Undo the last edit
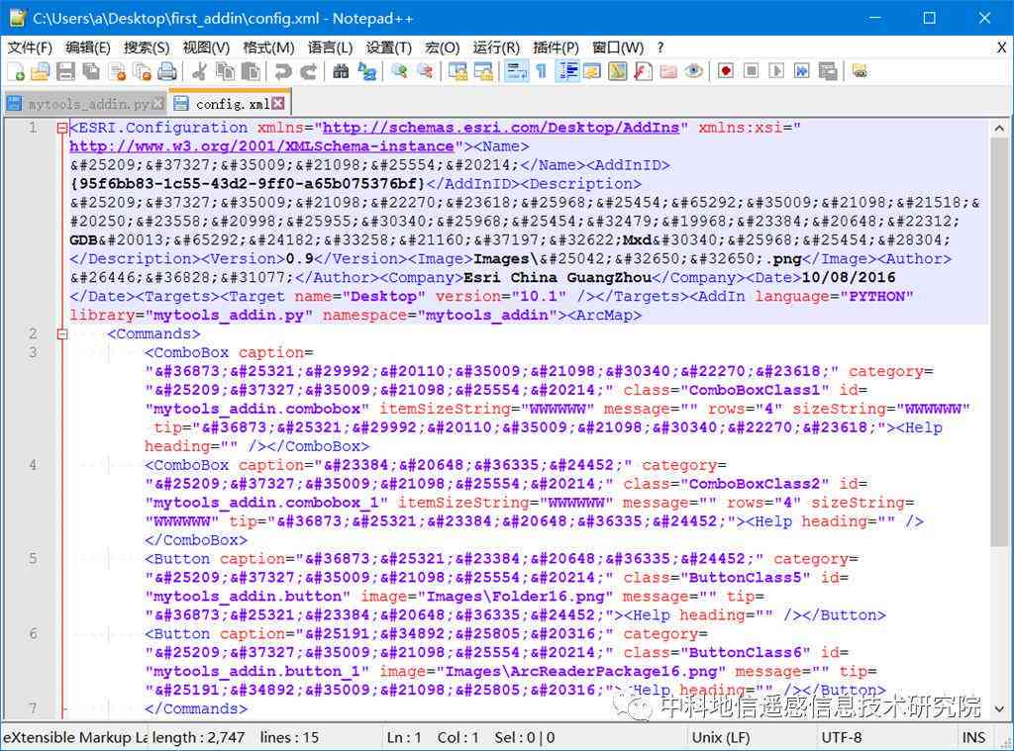This screenshot has height=751, width=1014. 282,71
